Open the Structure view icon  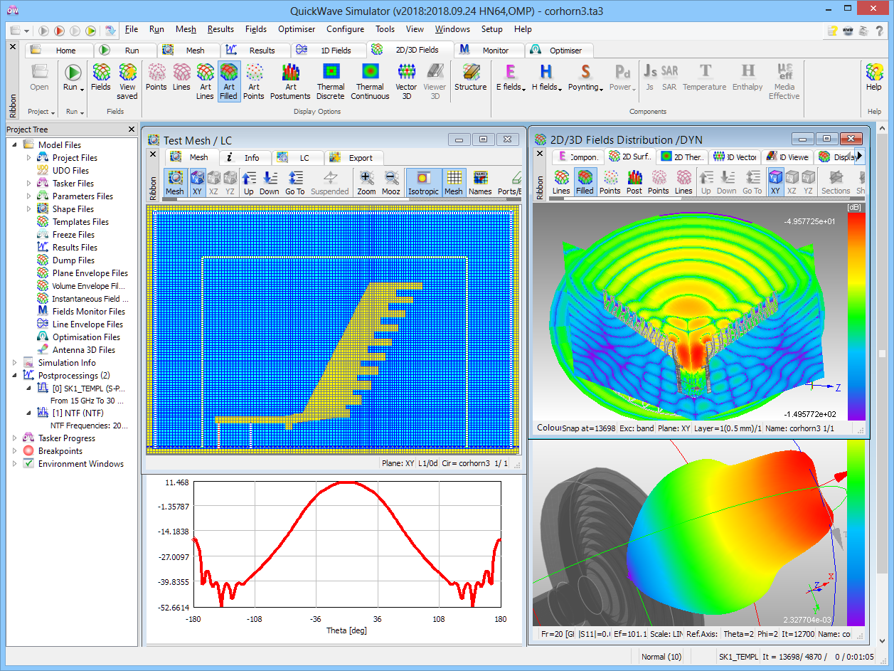[x=470, y=77]
